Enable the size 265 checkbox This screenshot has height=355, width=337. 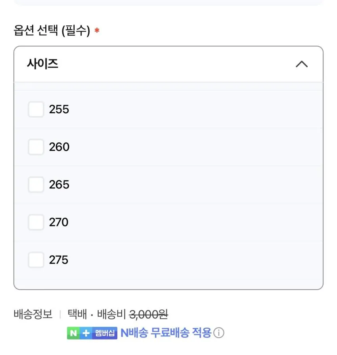point(36,184)
